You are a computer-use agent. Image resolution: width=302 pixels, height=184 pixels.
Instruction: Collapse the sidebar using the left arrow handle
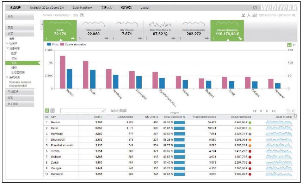point(42,25)
